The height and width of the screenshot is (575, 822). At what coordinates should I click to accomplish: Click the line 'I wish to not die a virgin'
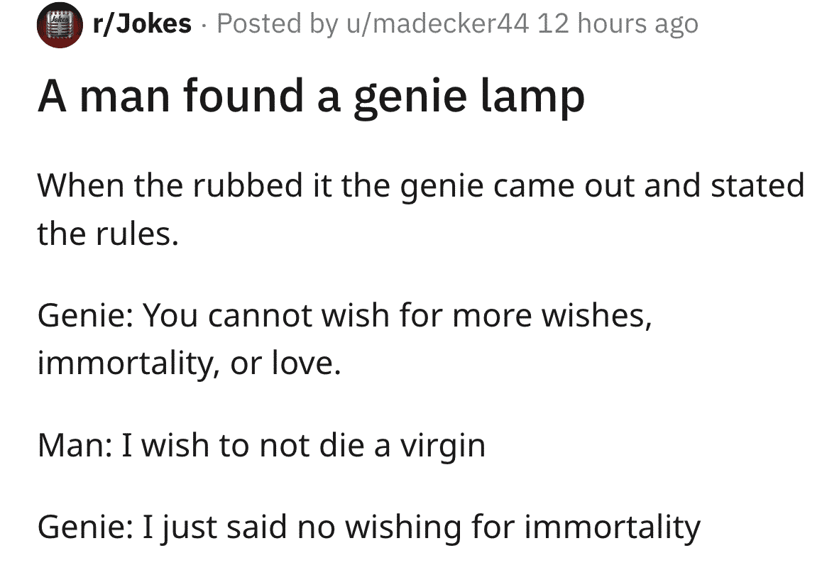(303, 447)
